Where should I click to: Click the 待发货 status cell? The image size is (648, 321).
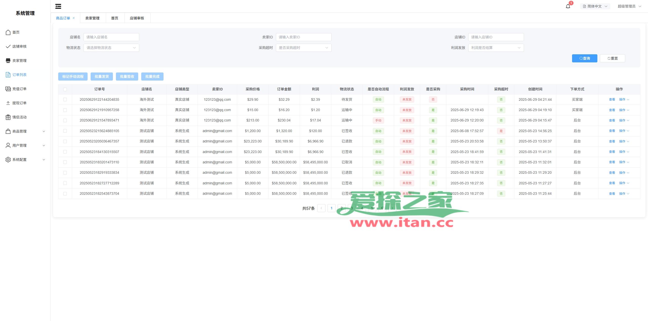tap(347, 100)
